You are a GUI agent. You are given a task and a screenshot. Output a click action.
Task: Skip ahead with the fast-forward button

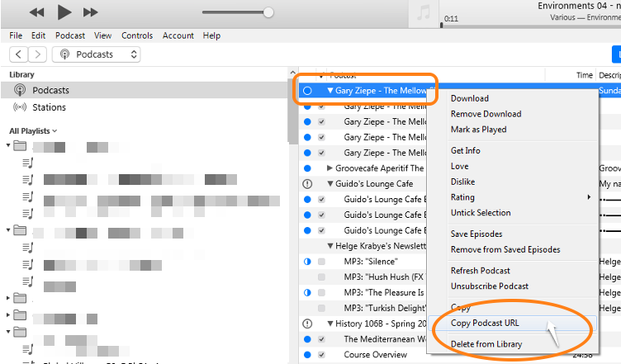[x=90, y=12]
